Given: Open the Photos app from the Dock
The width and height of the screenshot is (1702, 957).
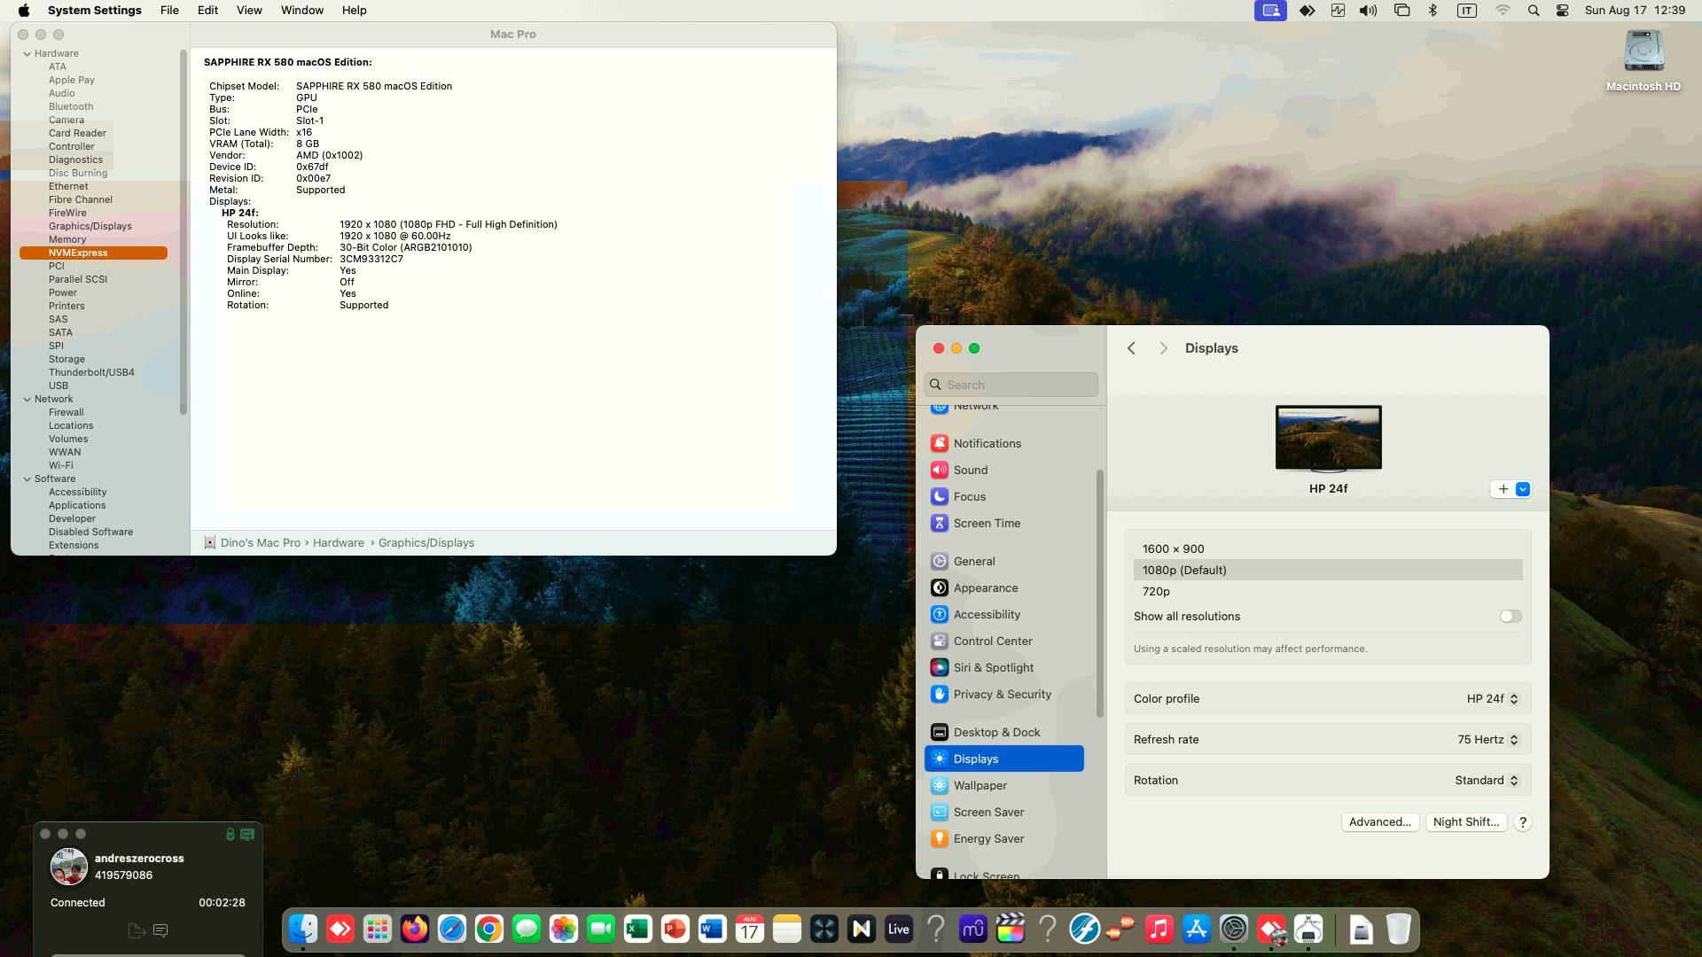Looking at the screenshot, I should (x=564, y=930).
